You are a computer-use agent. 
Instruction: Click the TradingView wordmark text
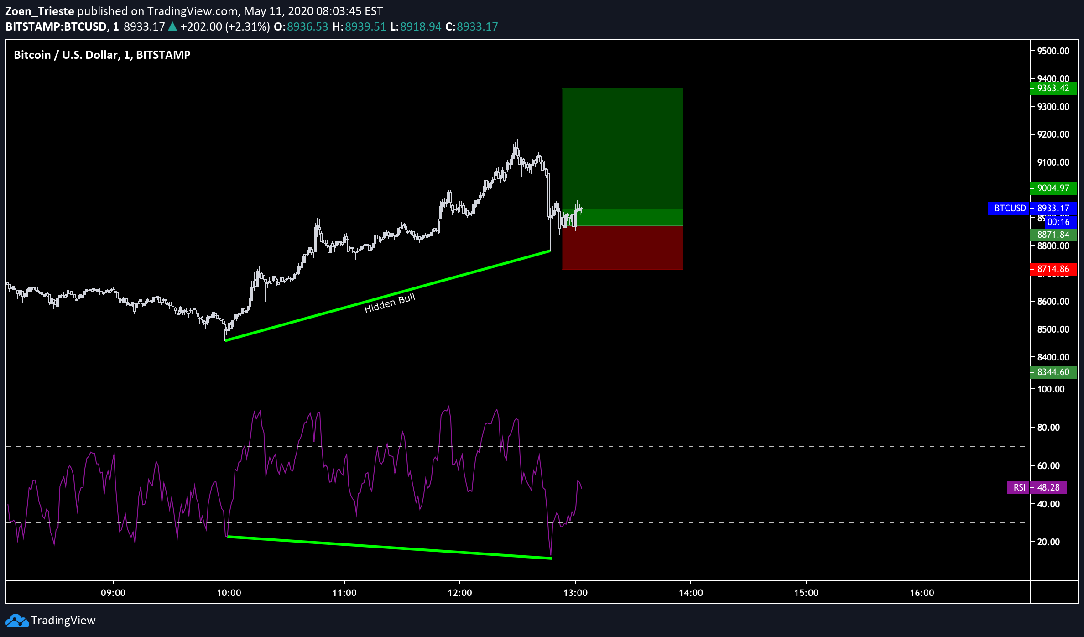coord(63,621)
